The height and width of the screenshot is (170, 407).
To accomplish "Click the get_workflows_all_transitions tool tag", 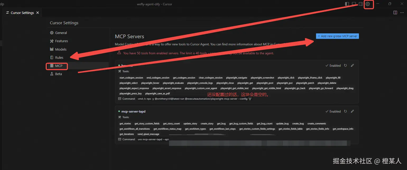I will [135, 129].
